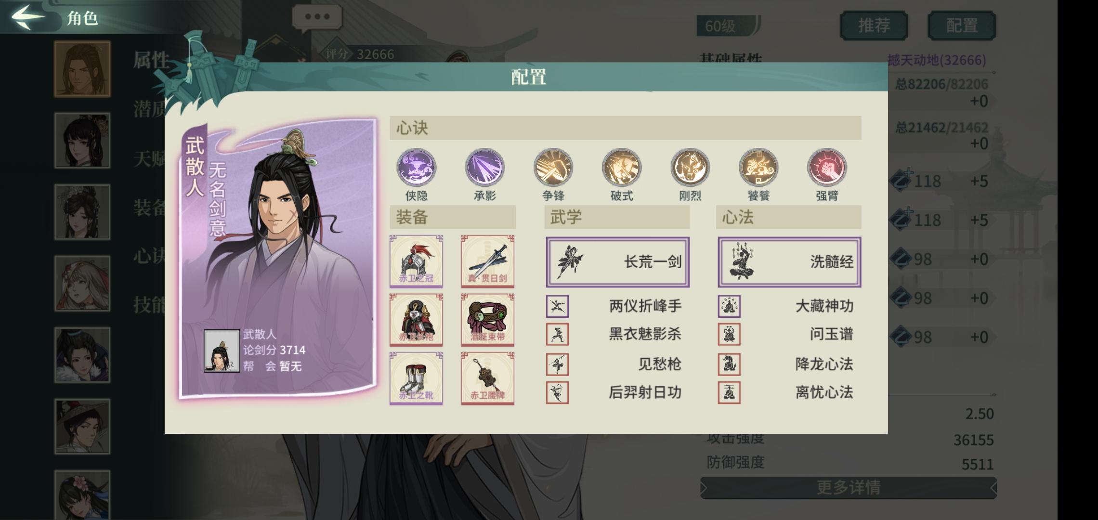Image resolution: width=1098 pixels, height=520 pixels.
Task: Open the 争锋 heart-art icon
Action: point(553,168)
